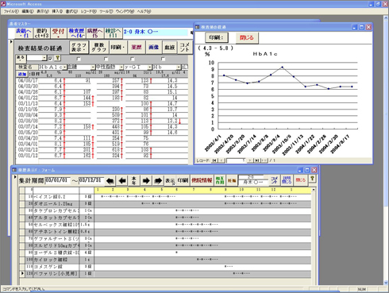Click the red 他院情報 button
Screen dimensions: 389x293
tap(202, 180)
